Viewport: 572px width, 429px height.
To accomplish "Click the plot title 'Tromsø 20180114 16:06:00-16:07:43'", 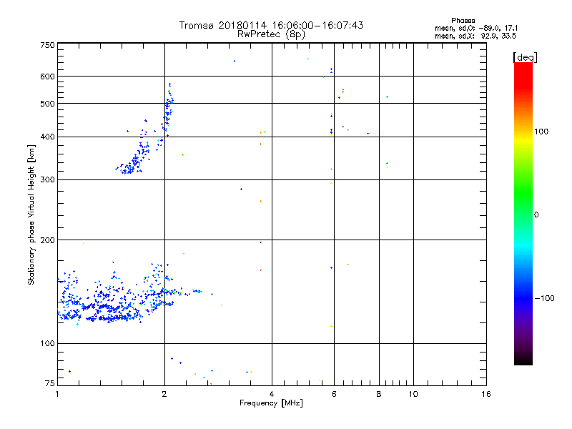I will (271, 25).
